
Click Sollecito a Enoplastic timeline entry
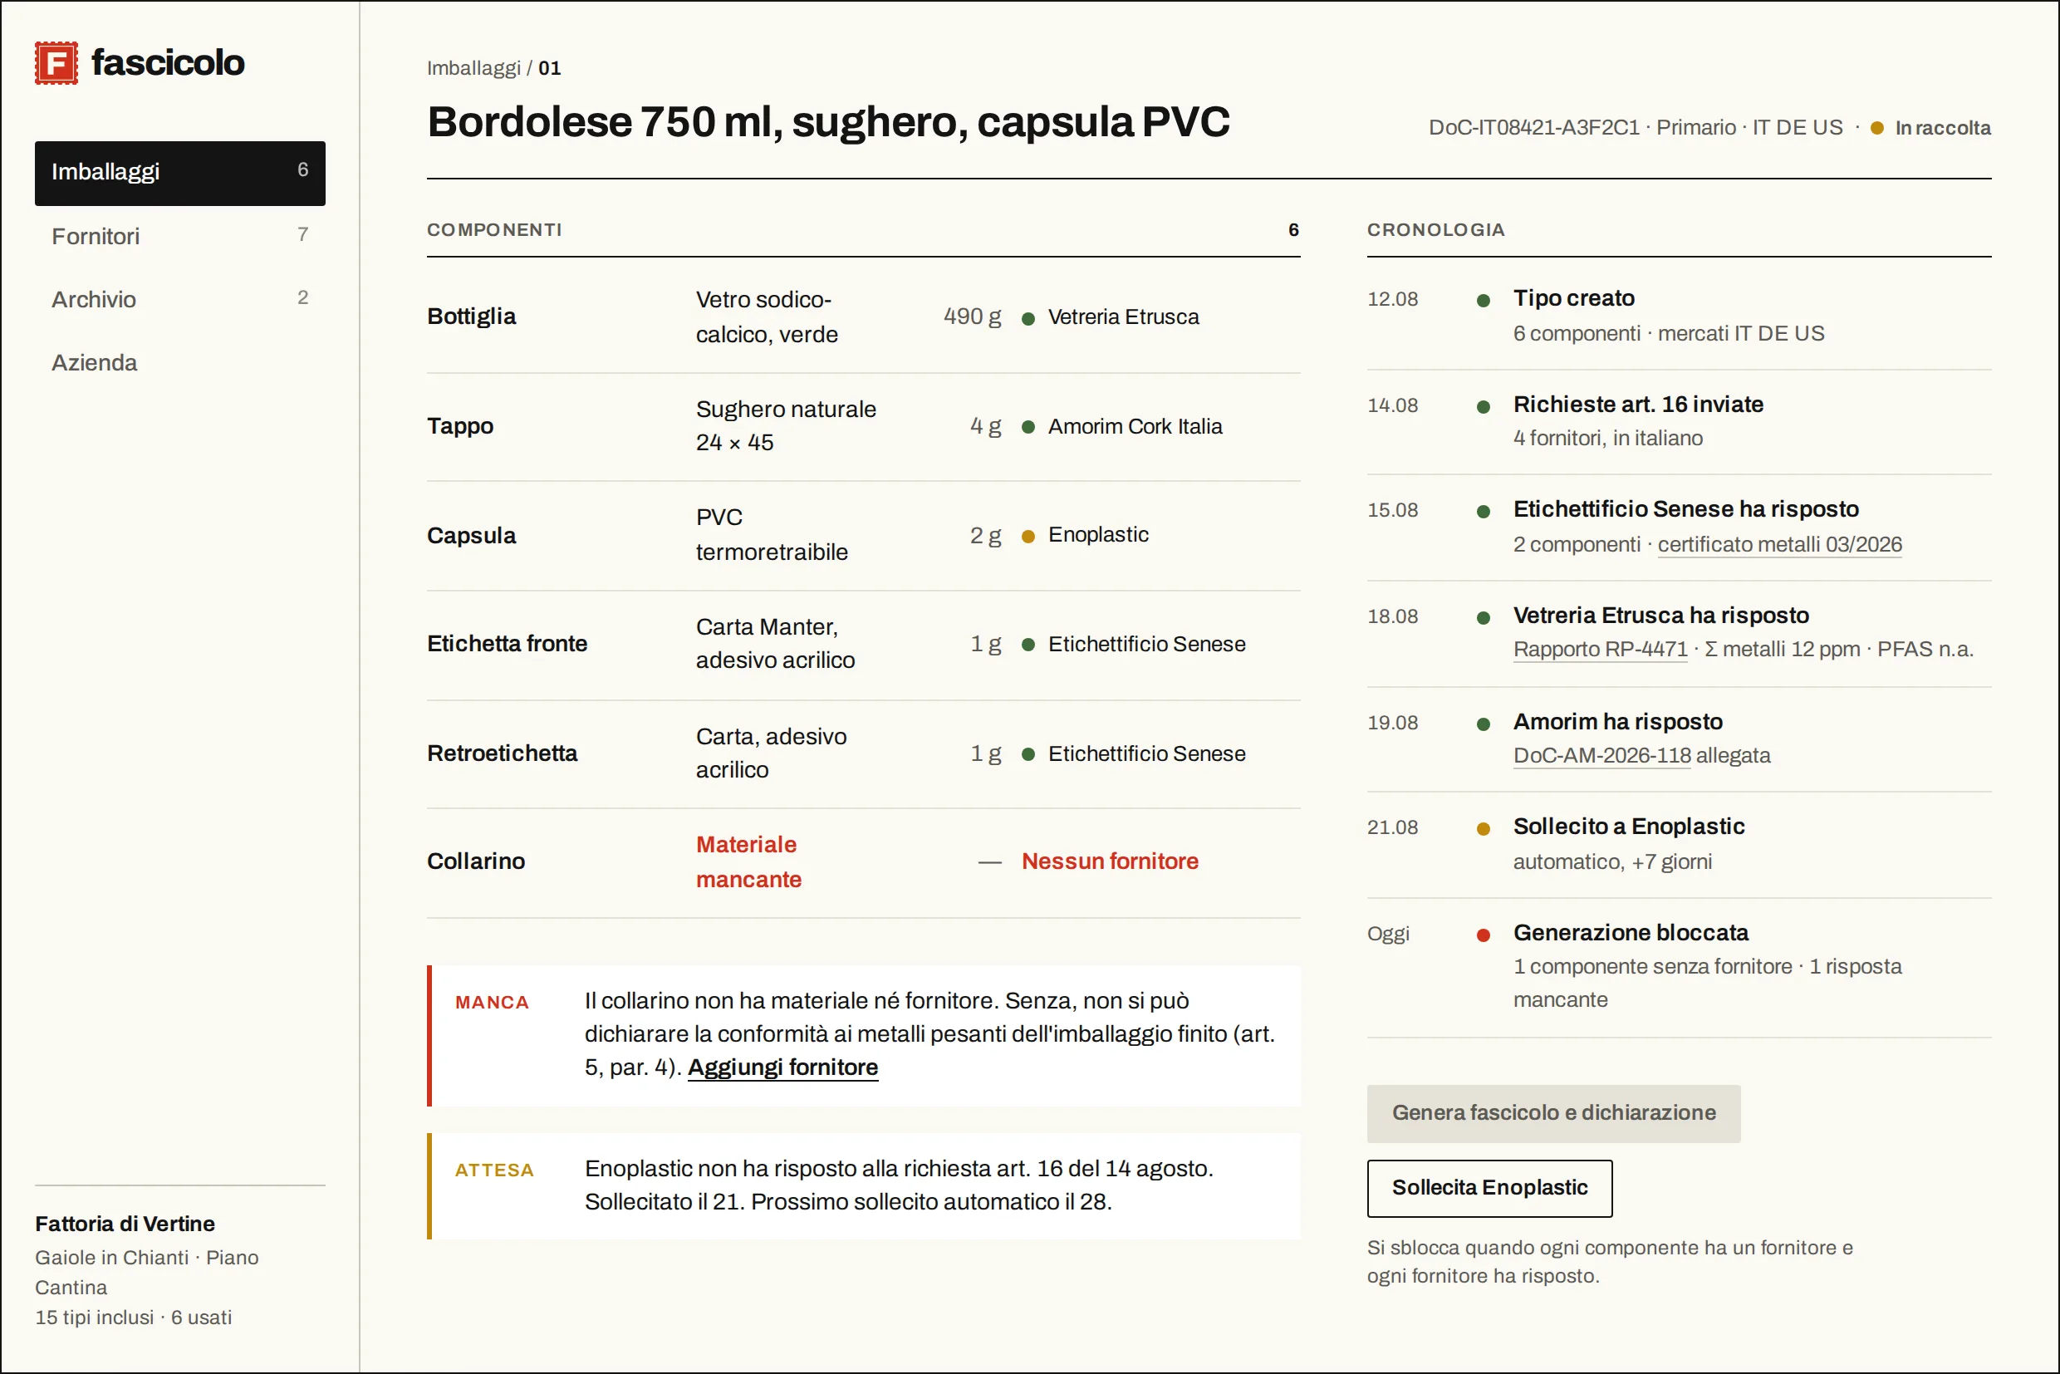(x=1679, y=845)
